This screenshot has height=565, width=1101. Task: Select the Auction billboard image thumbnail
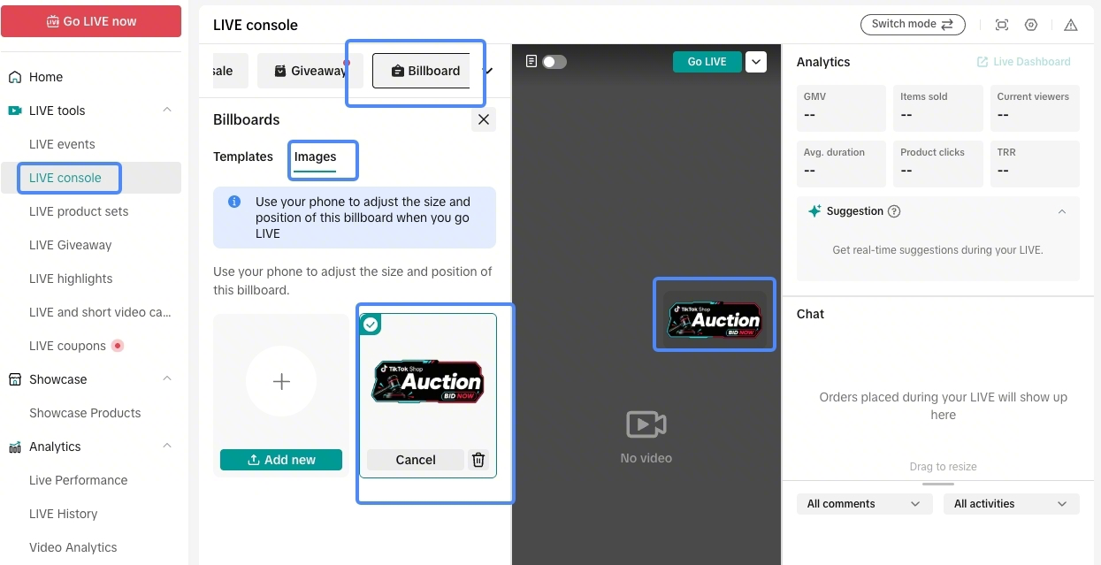[428, 382]
